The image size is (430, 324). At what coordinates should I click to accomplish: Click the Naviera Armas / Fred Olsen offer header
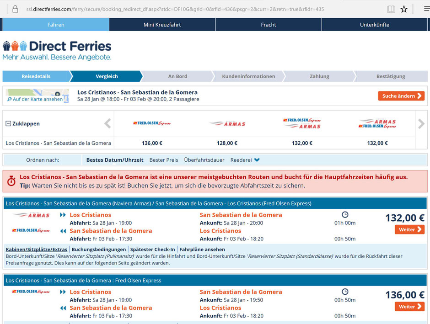pyautogui.click(x=215, y=203)
